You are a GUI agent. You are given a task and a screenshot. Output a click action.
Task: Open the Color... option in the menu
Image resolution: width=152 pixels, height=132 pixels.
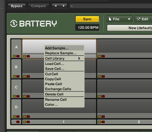click(64, 105)
